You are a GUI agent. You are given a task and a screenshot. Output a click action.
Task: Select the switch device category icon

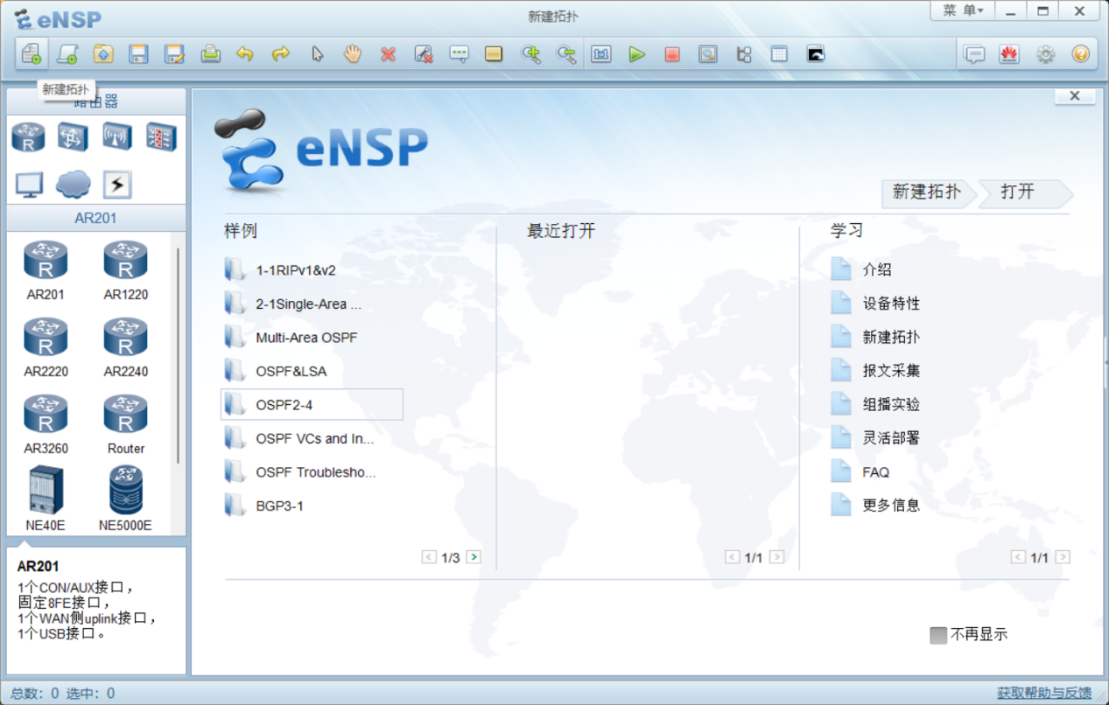pos(73,137)
